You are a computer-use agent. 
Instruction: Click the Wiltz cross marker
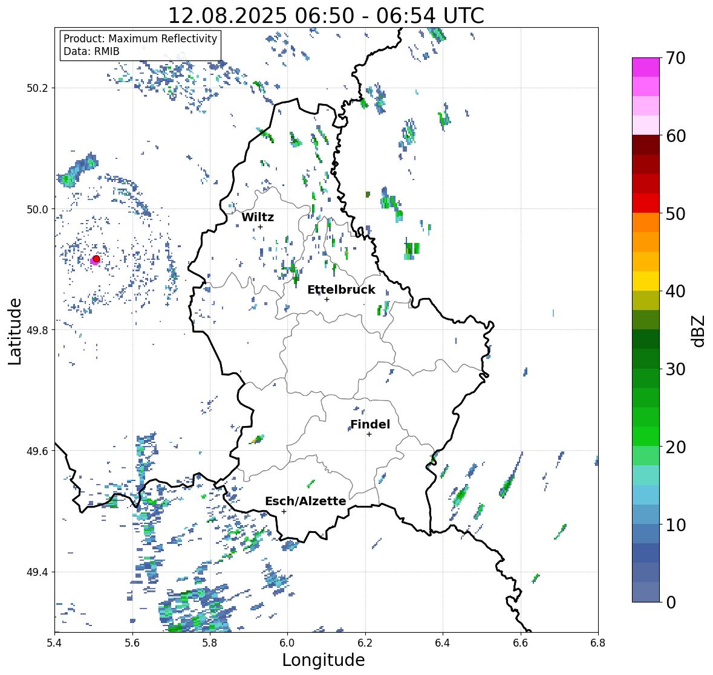point(260,227)
